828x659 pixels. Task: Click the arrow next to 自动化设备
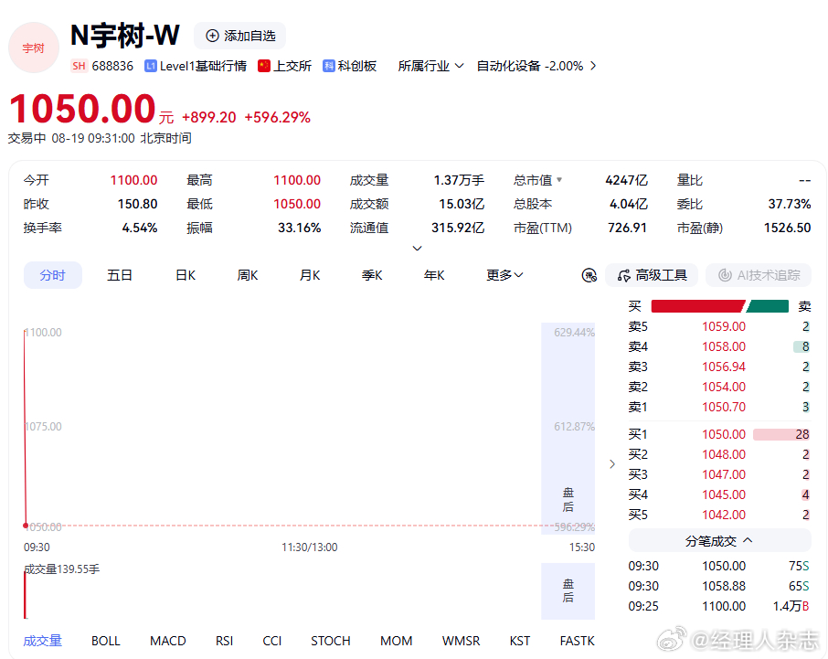[593, 66]
